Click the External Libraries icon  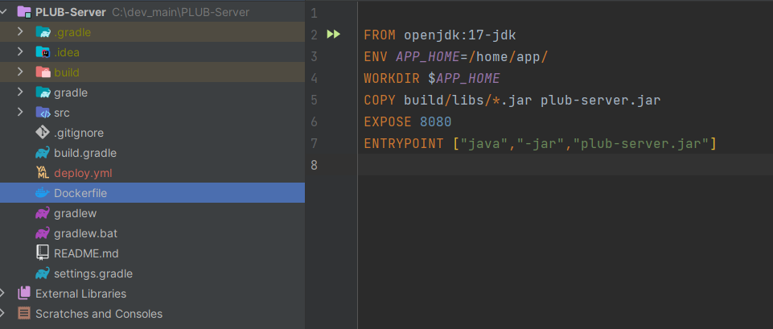[24, 294]
